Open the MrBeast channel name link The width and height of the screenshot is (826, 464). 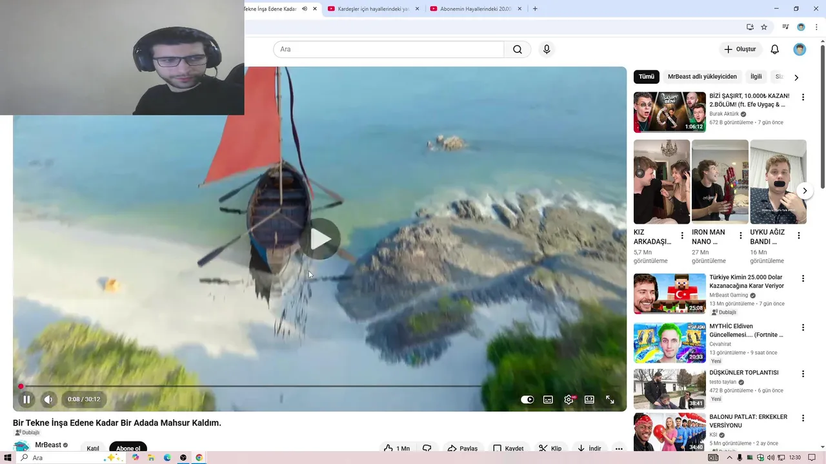coord(48,445)
